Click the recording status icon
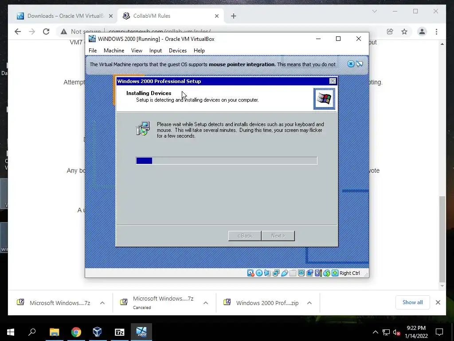This screenshot has width=454, height=341. click(309, 273)
